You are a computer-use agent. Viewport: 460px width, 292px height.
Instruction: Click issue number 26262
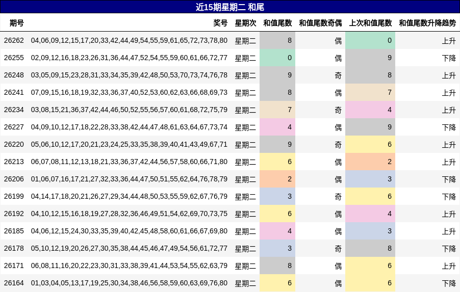click(x=14, y=40)
